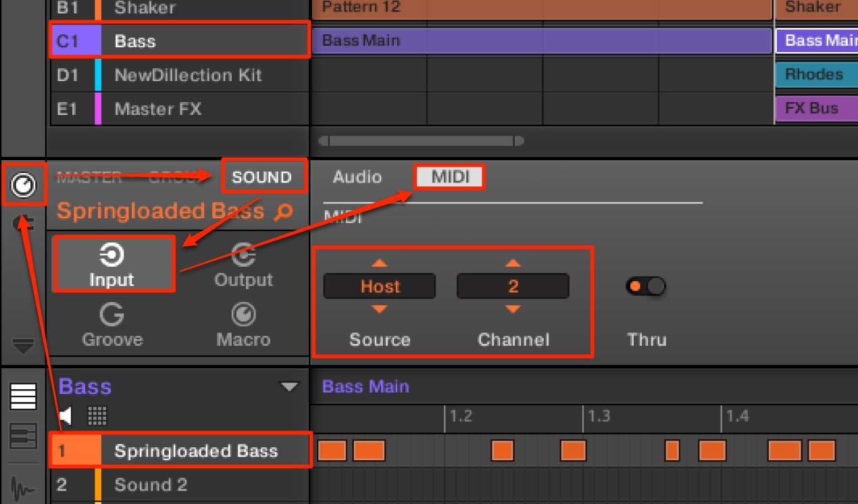Switch to the MASTER tab

89,178
